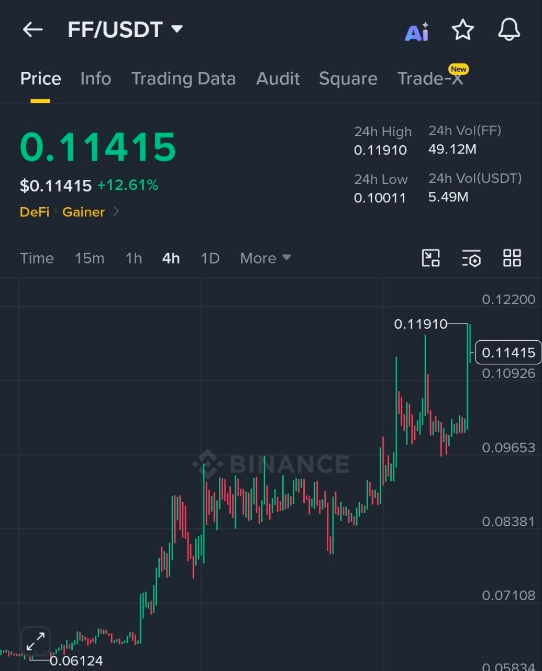Click the current price label 0.11415 on axis

(x=508, y=352)
